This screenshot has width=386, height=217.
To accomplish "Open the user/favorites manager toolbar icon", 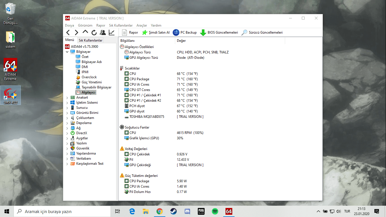I will pos(103,32).
